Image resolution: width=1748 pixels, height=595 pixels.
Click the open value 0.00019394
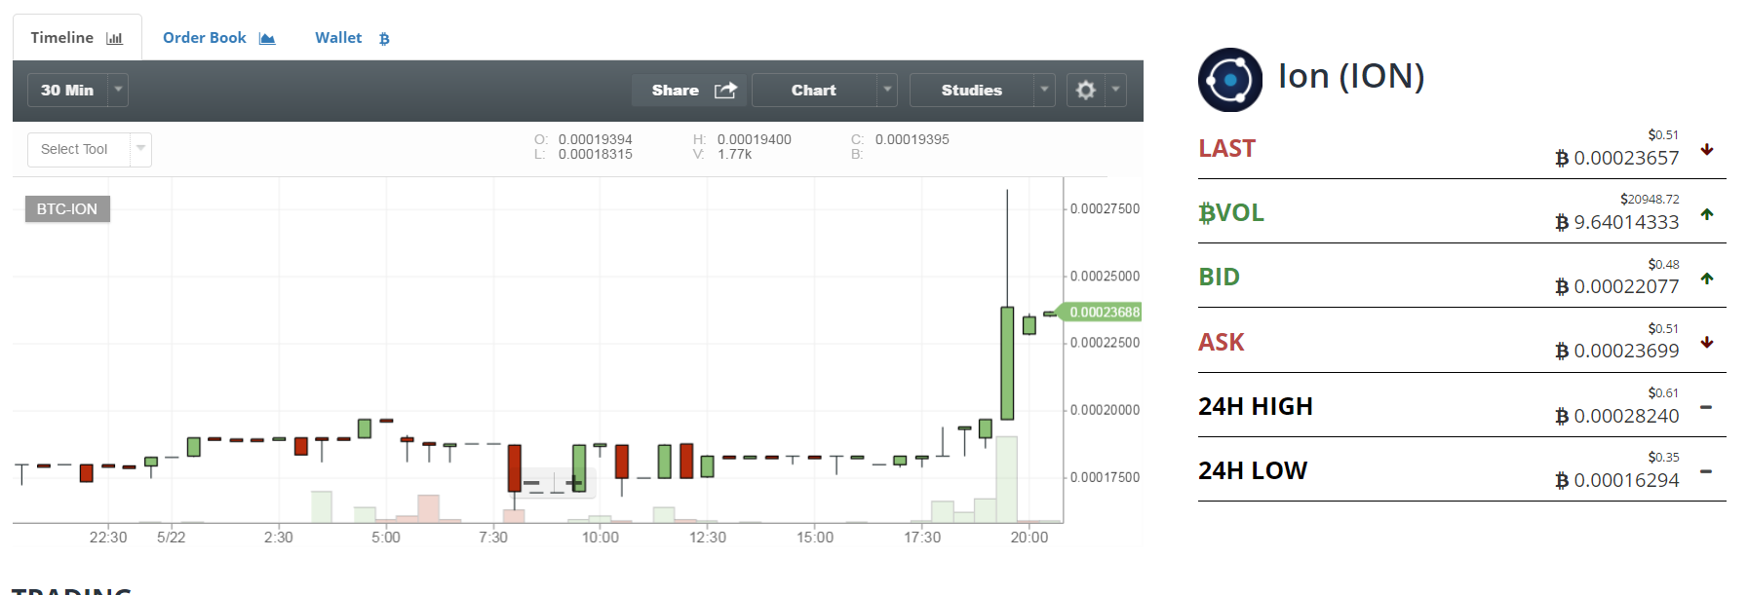595,140
